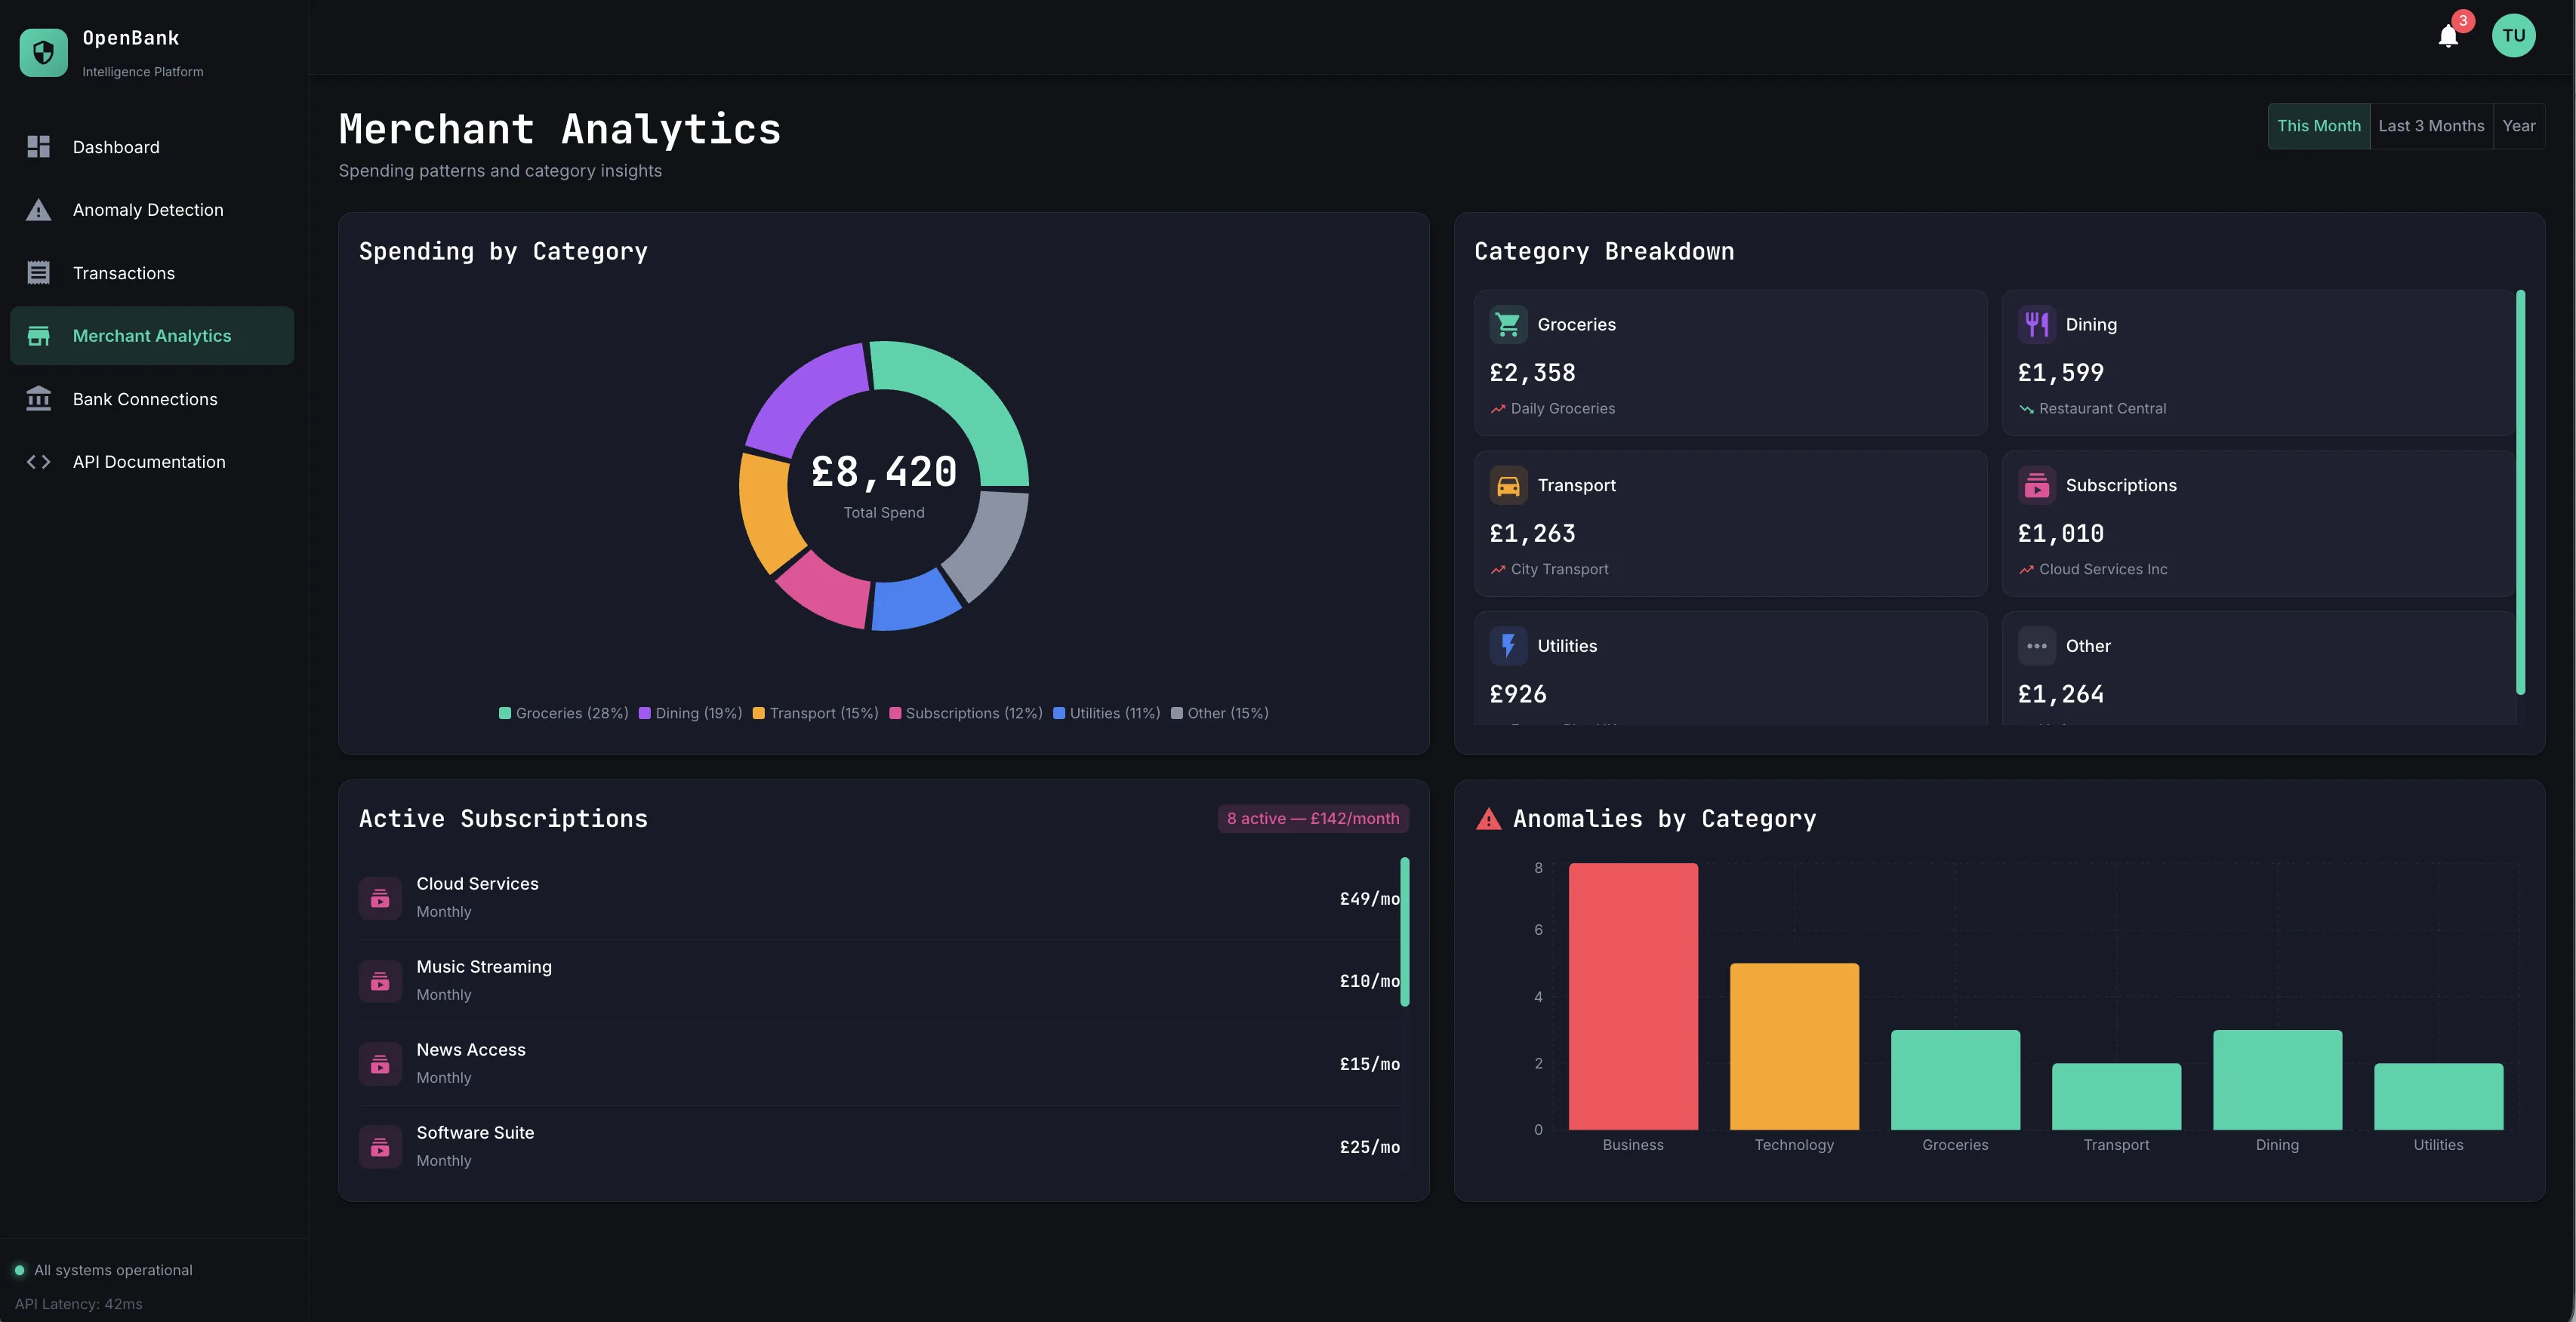Click the Cloud Services Inc trend arrow
This screenshot has height=1322, width=2576.
click(2026, 570)
